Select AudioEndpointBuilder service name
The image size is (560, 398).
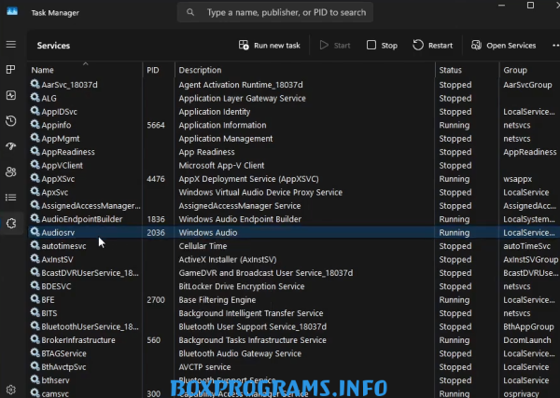pos(82,219)
